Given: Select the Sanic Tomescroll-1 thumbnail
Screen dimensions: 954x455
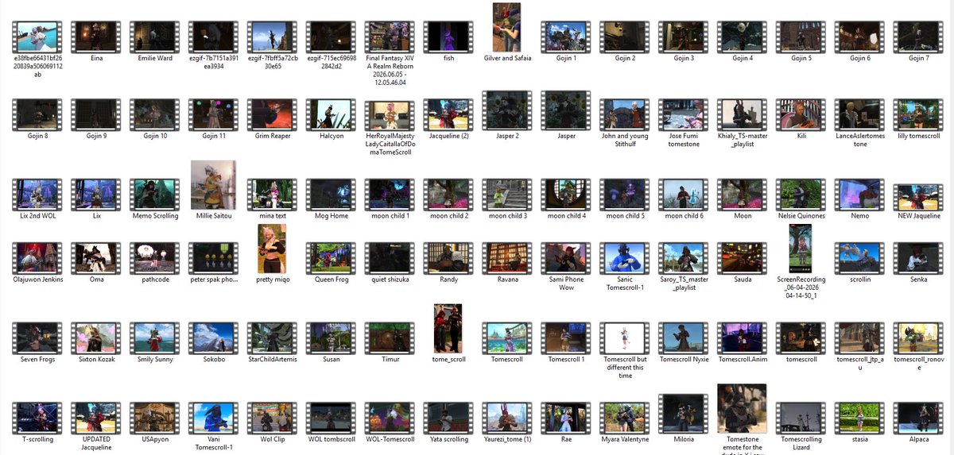Looking at the screenshot, I should tap(626, 258).
